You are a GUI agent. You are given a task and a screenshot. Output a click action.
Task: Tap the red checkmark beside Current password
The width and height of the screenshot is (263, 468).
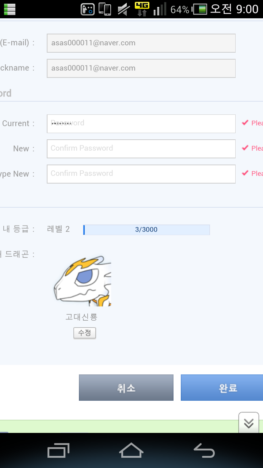pos(245,123)
